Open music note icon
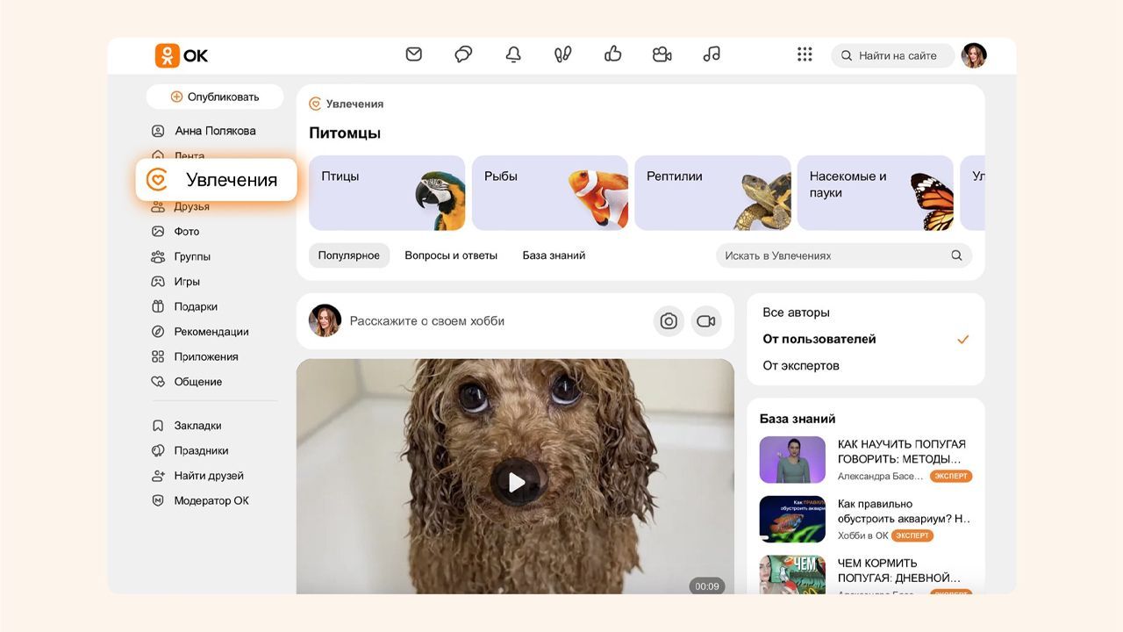This screenshot has height=632, width=1123. click(x=712, y=54)
